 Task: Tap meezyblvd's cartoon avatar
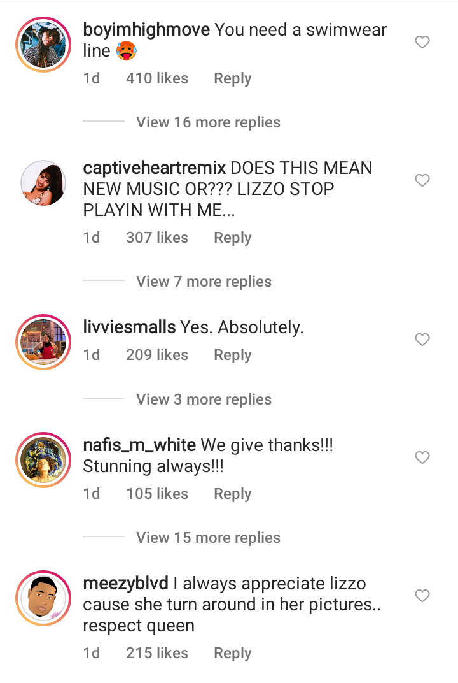pyautogui.click(x=43, y=598)
